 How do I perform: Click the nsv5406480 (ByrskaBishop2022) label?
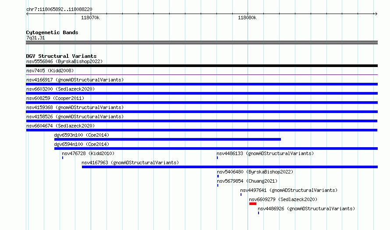[255, 172]
